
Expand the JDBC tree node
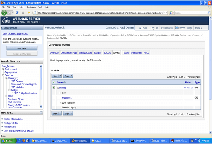(x=6, y=96)
